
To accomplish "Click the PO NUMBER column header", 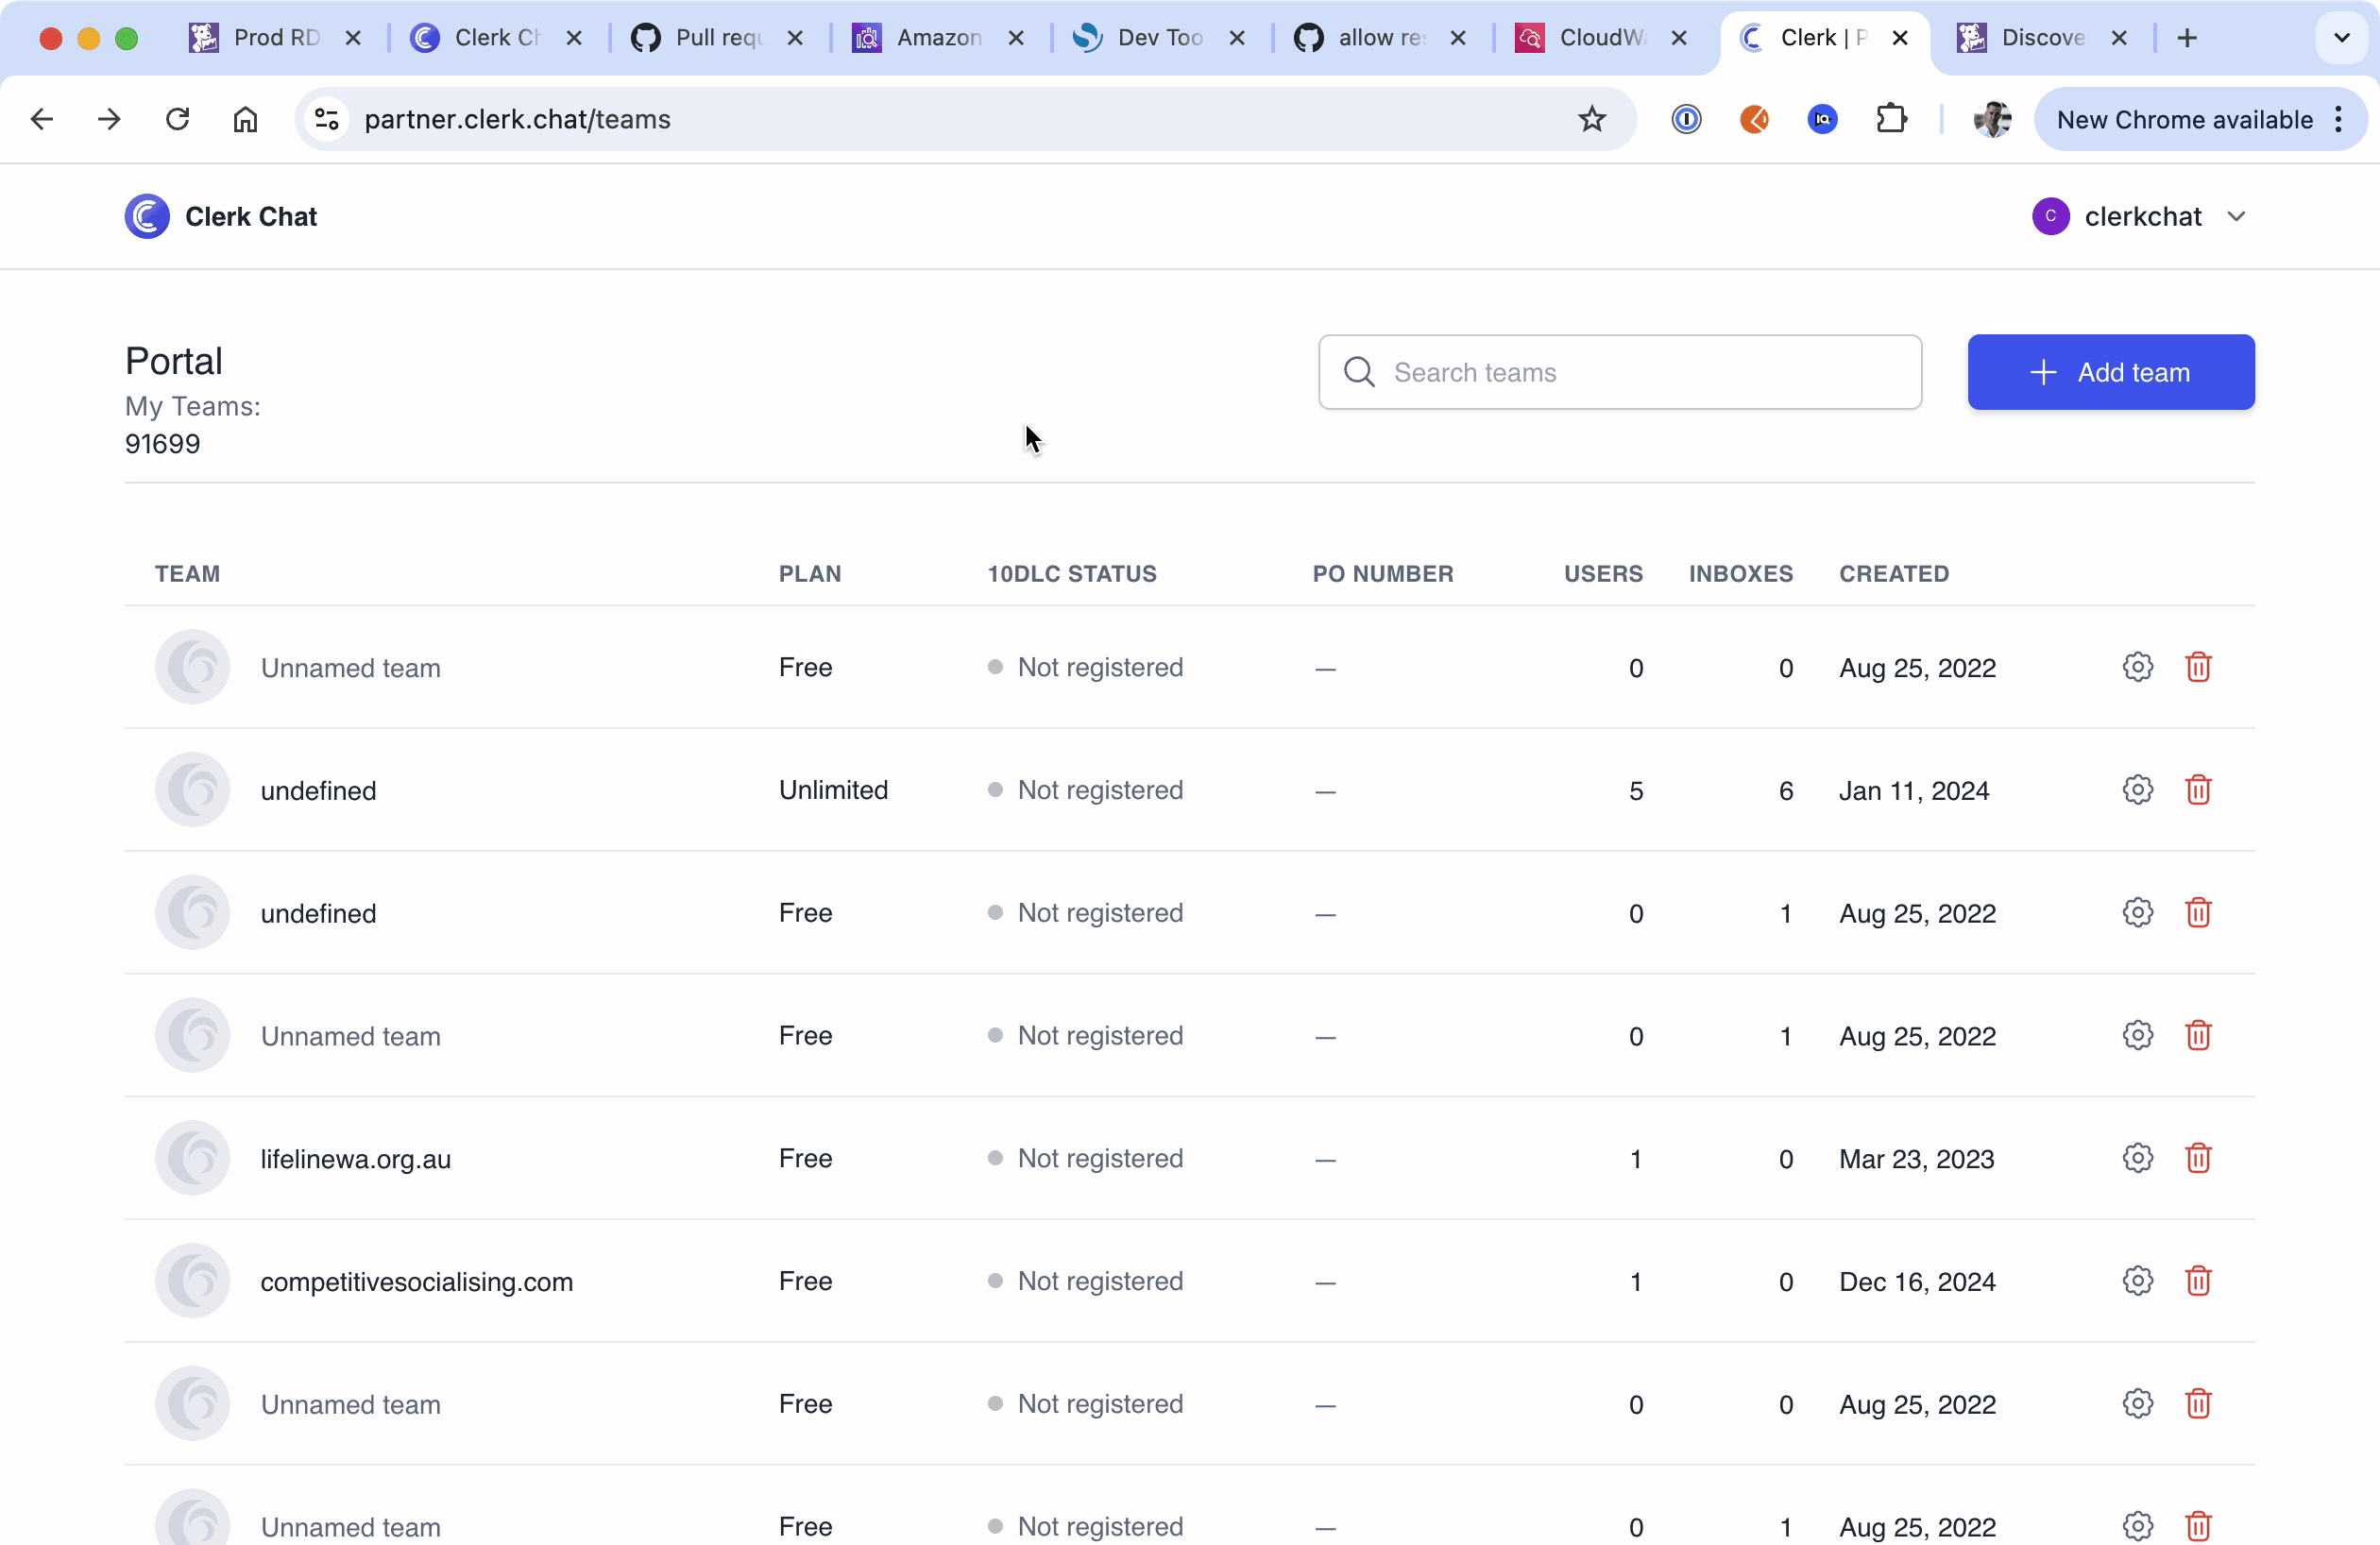I will (1383, 574).
